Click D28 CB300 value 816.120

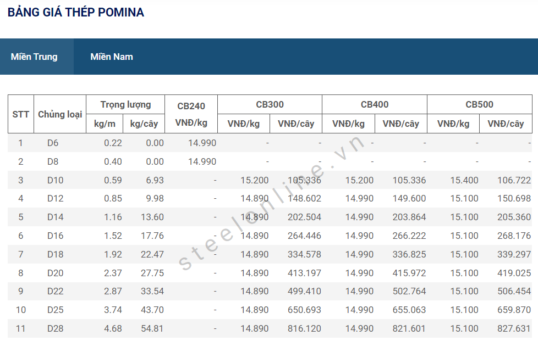pyautogui.click(x=304, y=328)
